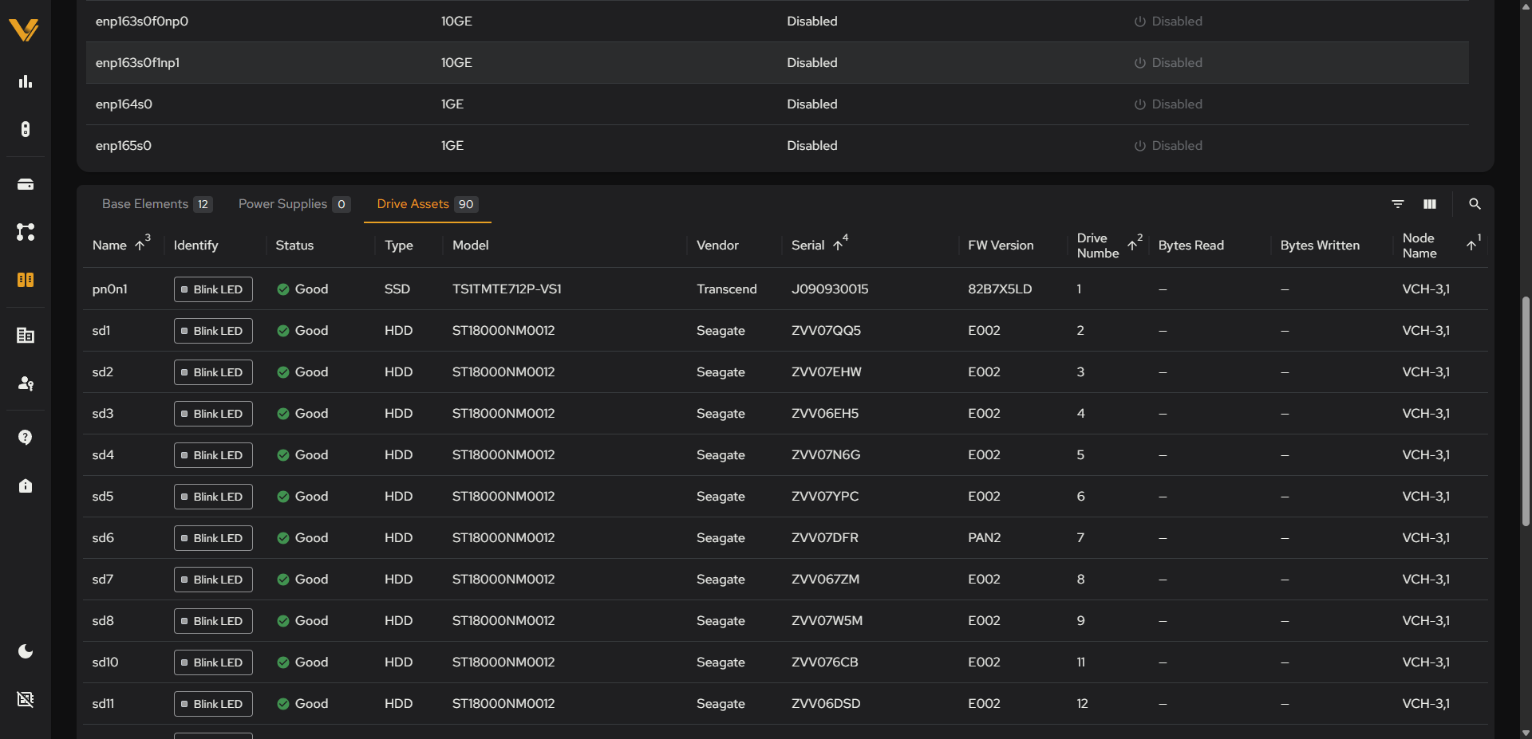Click the page vertical scrollbar thumb
This screenshot has width=1532, height=739.
[x=1526, y=411]
